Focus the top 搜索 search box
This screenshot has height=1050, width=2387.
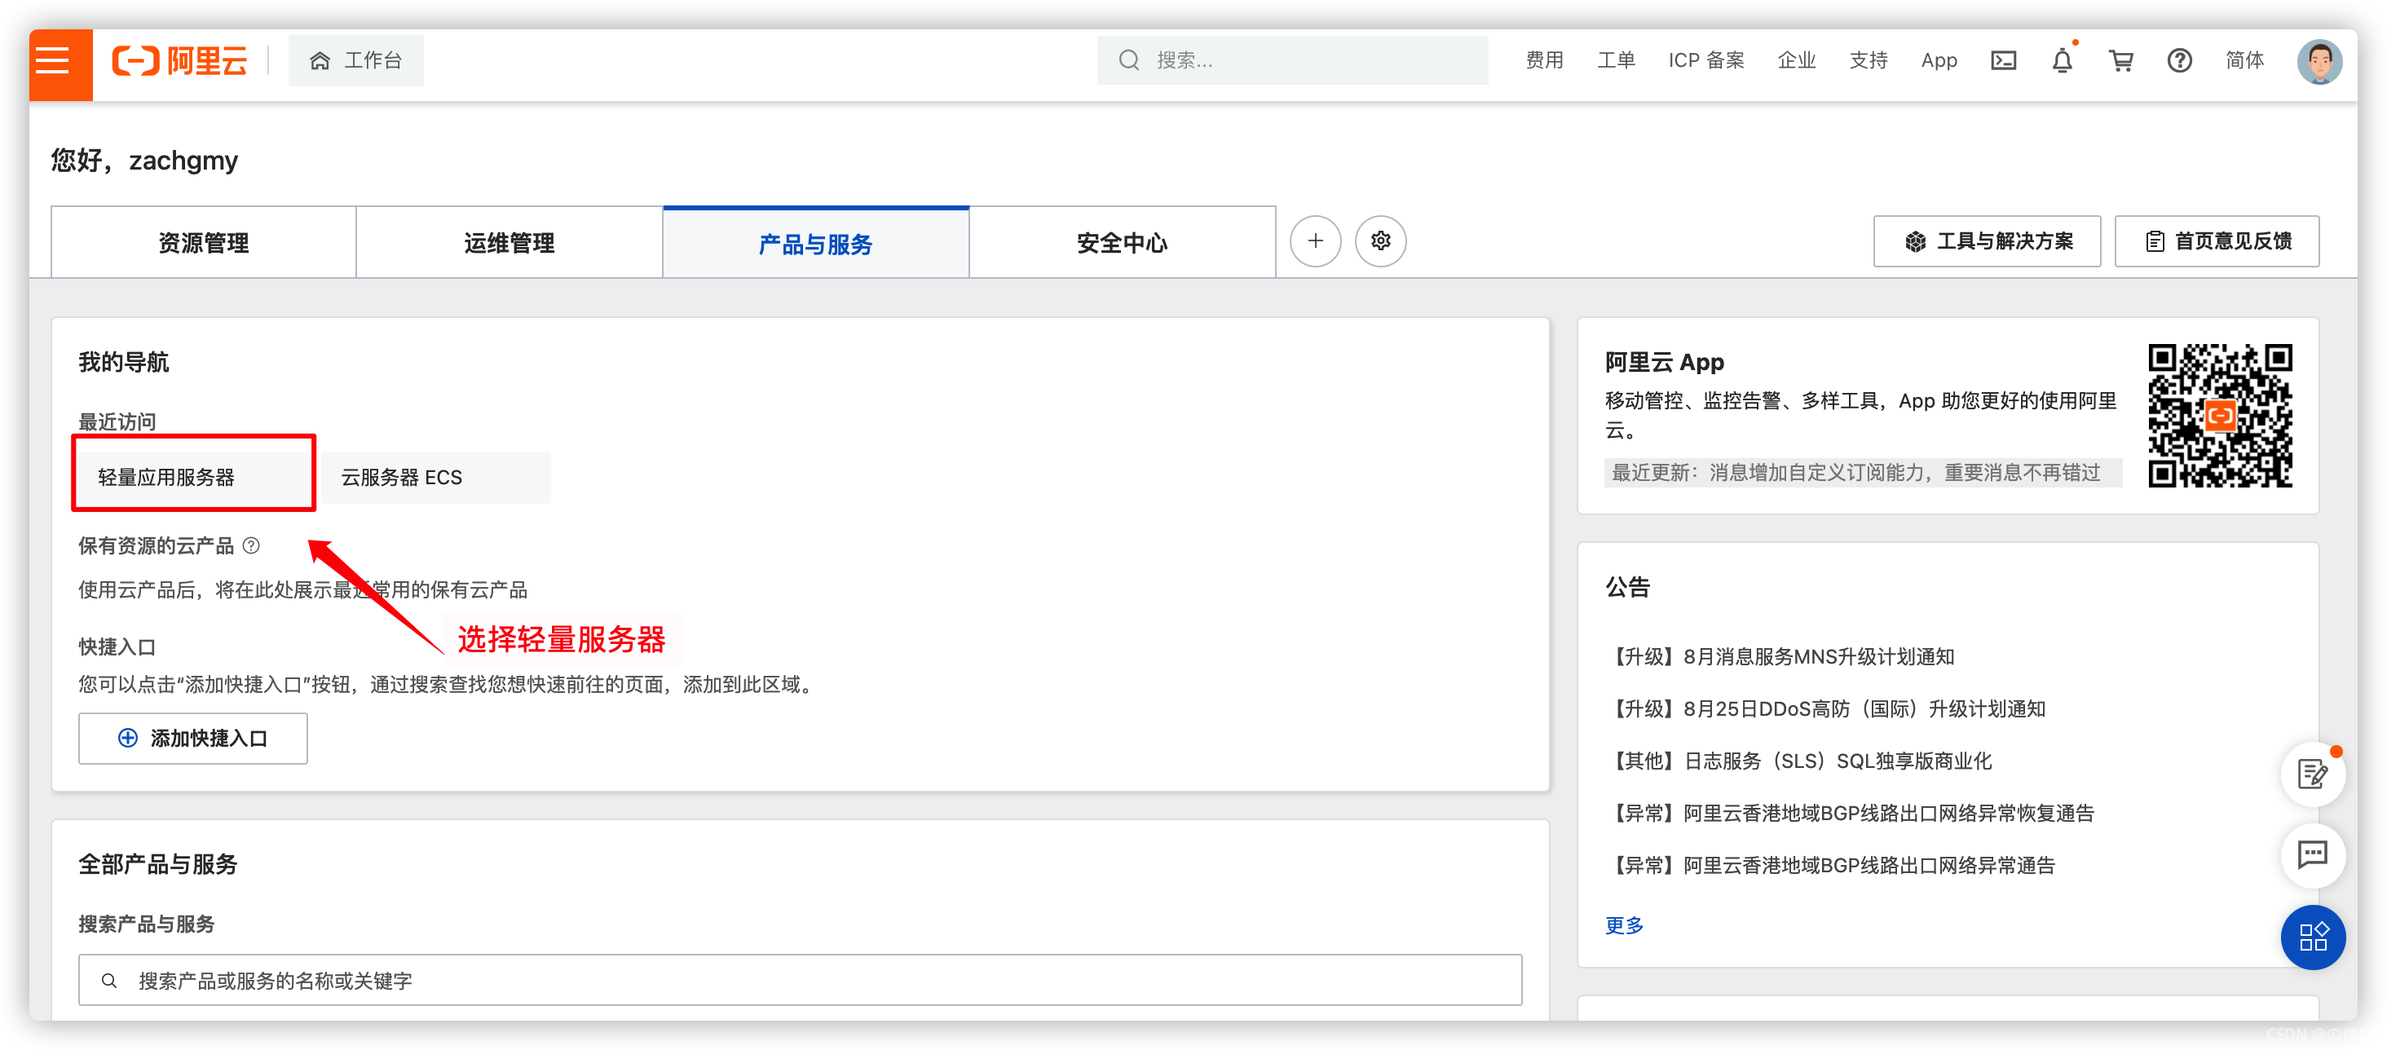click(1291, 61)
